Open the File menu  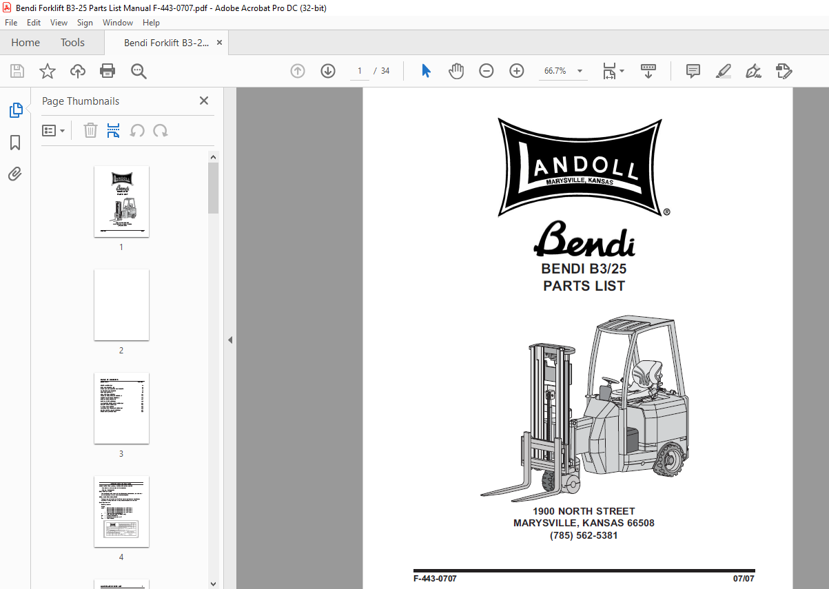[11, 23]
